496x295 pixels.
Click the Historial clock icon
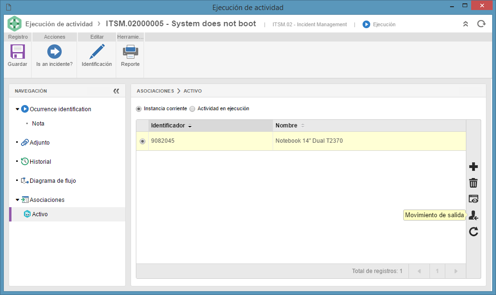(25, 161)
